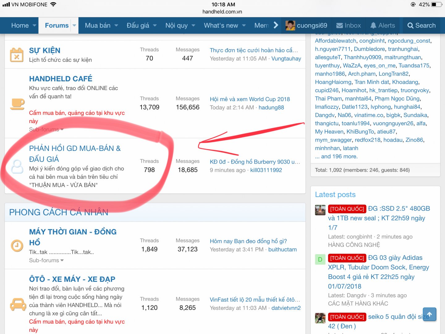445x334 pixels.
Task: Expand the Home menu dropdown arrow
Action: coord(34,25)
